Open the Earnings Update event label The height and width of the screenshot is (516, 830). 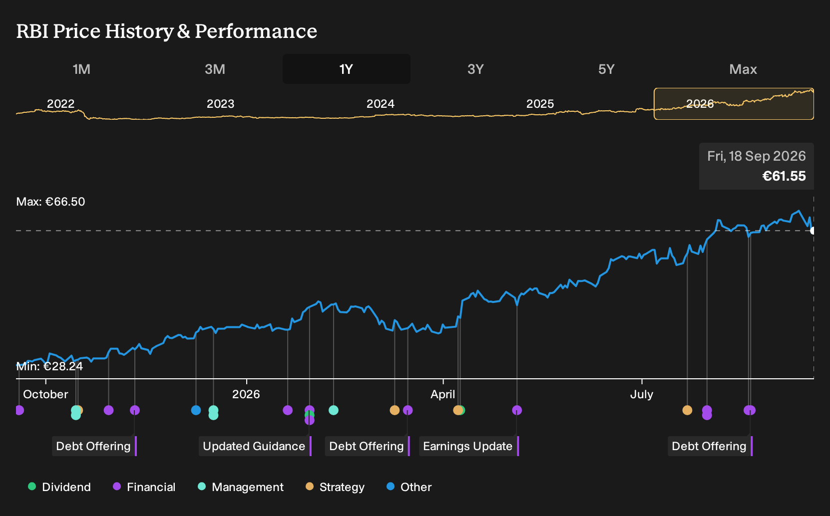tap(469, 446)
